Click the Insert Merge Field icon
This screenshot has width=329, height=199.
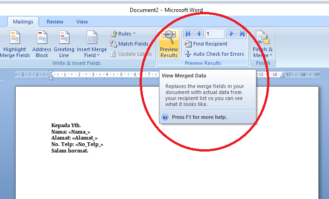91,37
